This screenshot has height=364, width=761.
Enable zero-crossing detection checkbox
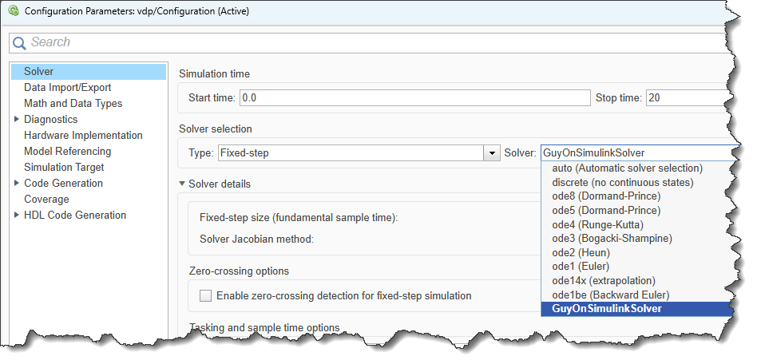click(206, 295)
